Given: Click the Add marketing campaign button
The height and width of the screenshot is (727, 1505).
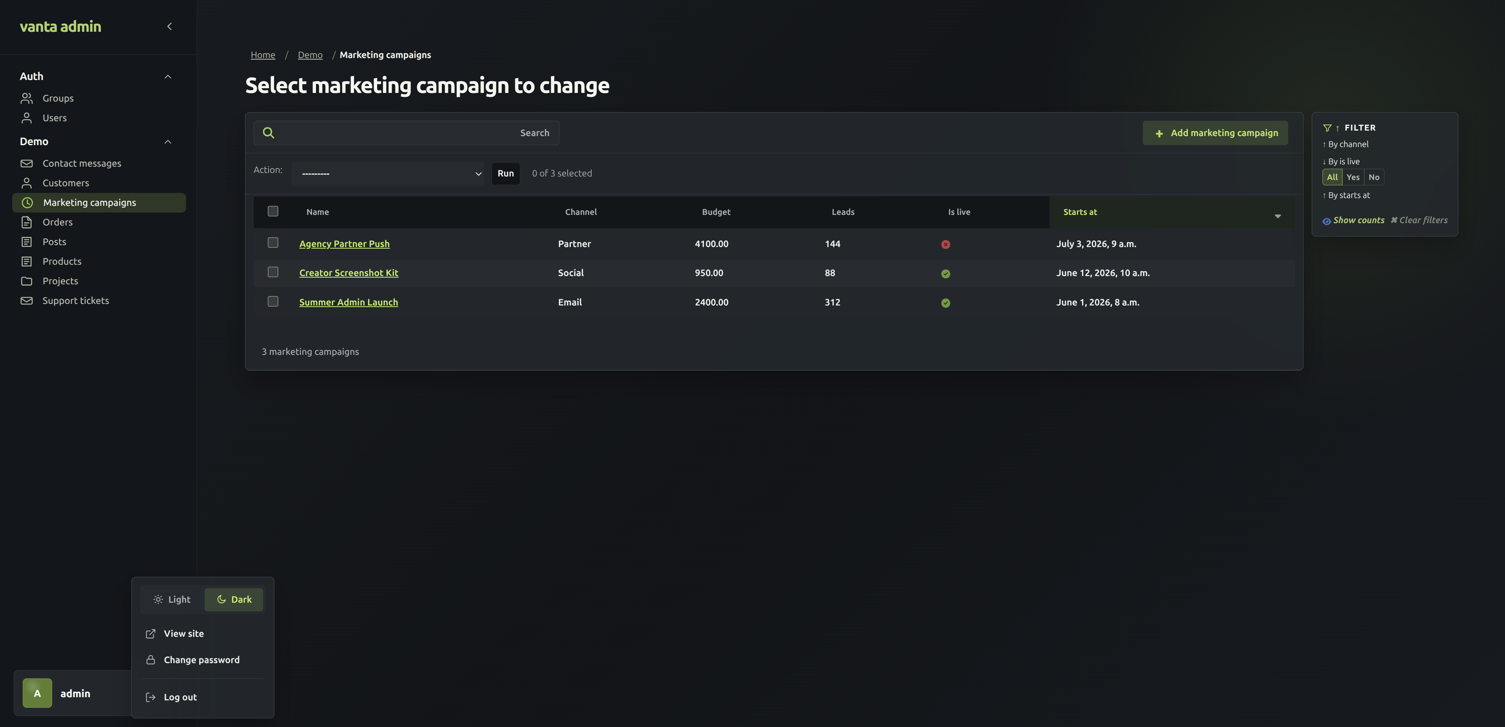Looking at the screenshot, I should (x=1215, y=133).
